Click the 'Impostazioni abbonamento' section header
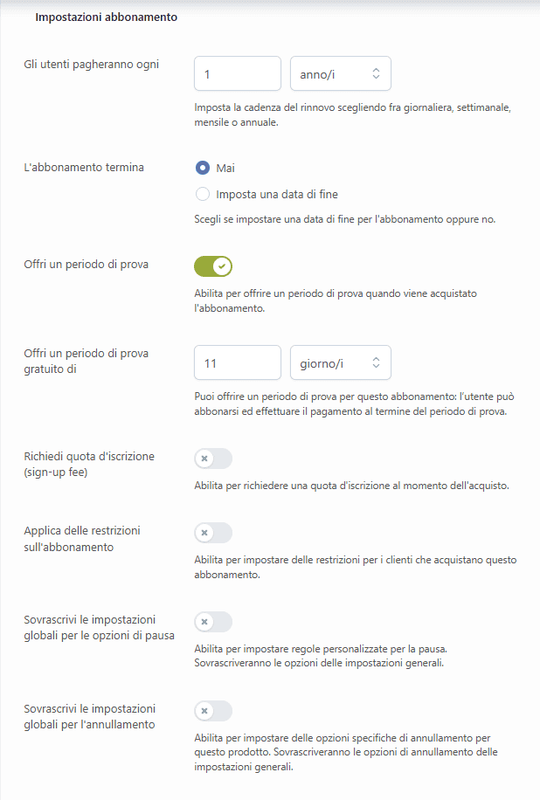This screenshot has width=540, height=800. coord(105,17)
